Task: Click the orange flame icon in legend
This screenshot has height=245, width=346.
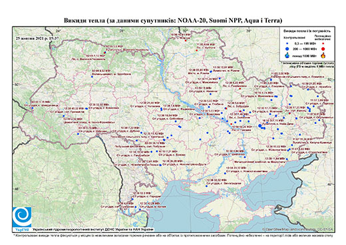Action: (x=323, y=55)
